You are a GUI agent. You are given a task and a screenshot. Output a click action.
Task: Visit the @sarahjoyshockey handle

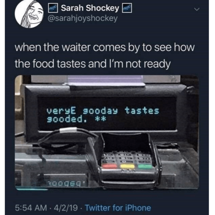click(x=83, y=18)
